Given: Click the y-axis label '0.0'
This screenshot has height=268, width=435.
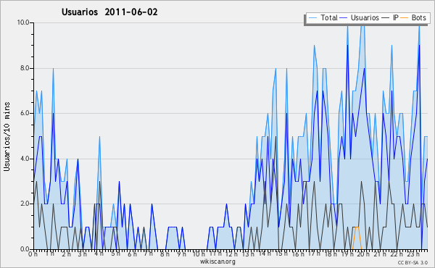Looking at the screenshot, I should point(25,249).
